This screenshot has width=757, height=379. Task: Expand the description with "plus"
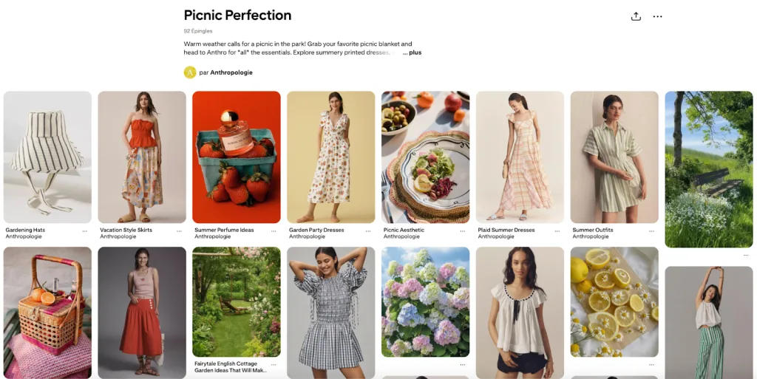click(x=412, y=52)
